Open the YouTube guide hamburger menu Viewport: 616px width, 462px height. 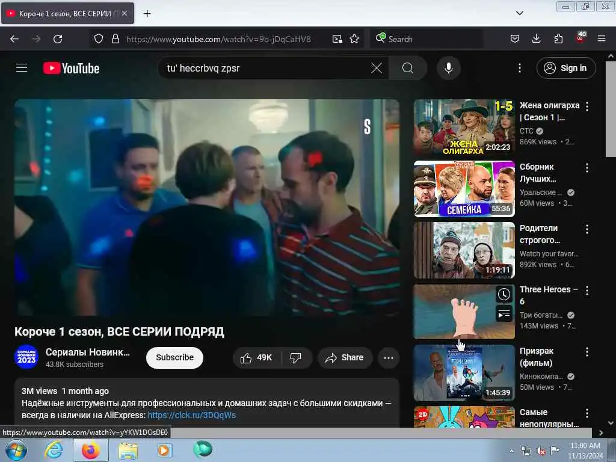22,68
